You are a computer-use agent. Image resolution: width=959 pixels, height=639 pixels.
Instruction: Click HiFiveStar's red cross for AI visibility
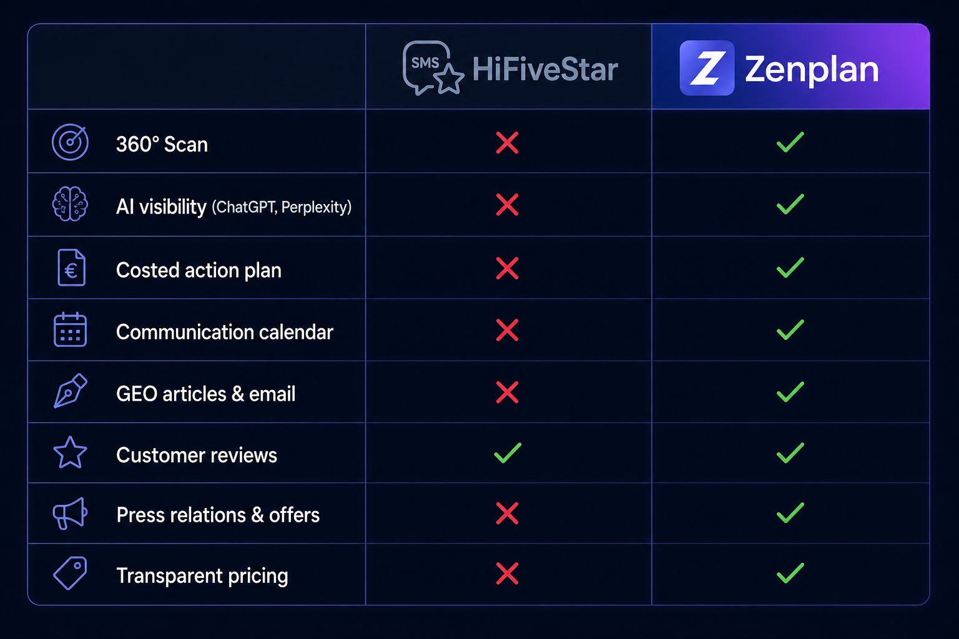507,205
